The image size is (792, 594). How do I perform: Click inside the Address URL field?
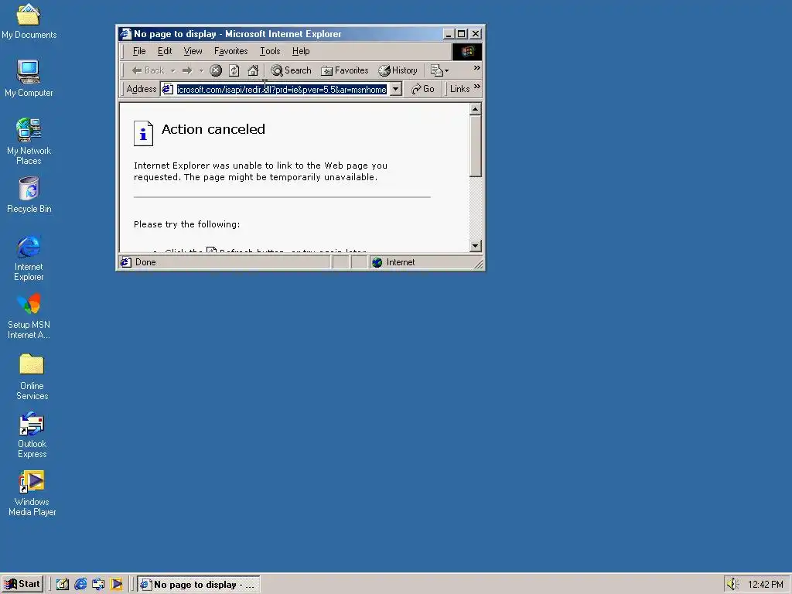point(282,90)
